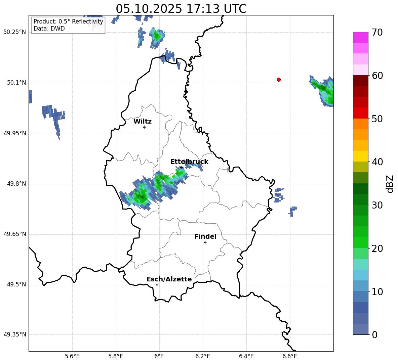Click the dark green 30 dBZ color band
This screenshot has width=398, height=363.
360,199
